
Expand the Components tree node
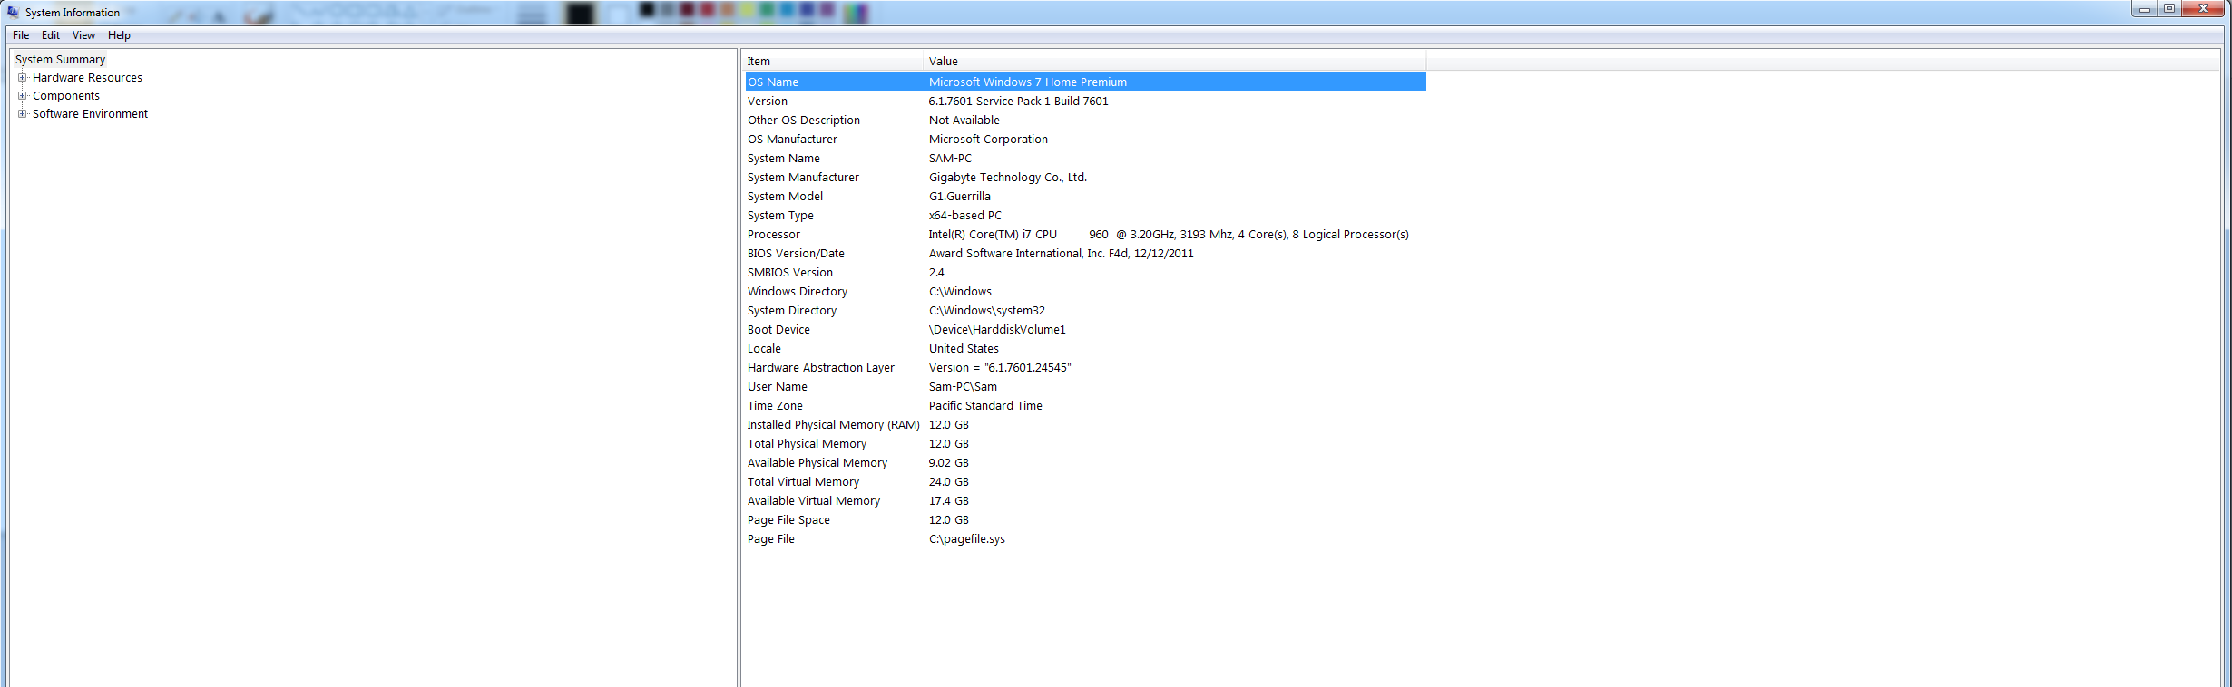coord(23,96)
